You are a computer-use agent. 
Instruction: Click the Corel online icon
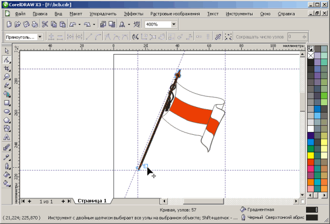tap(137, 24)
